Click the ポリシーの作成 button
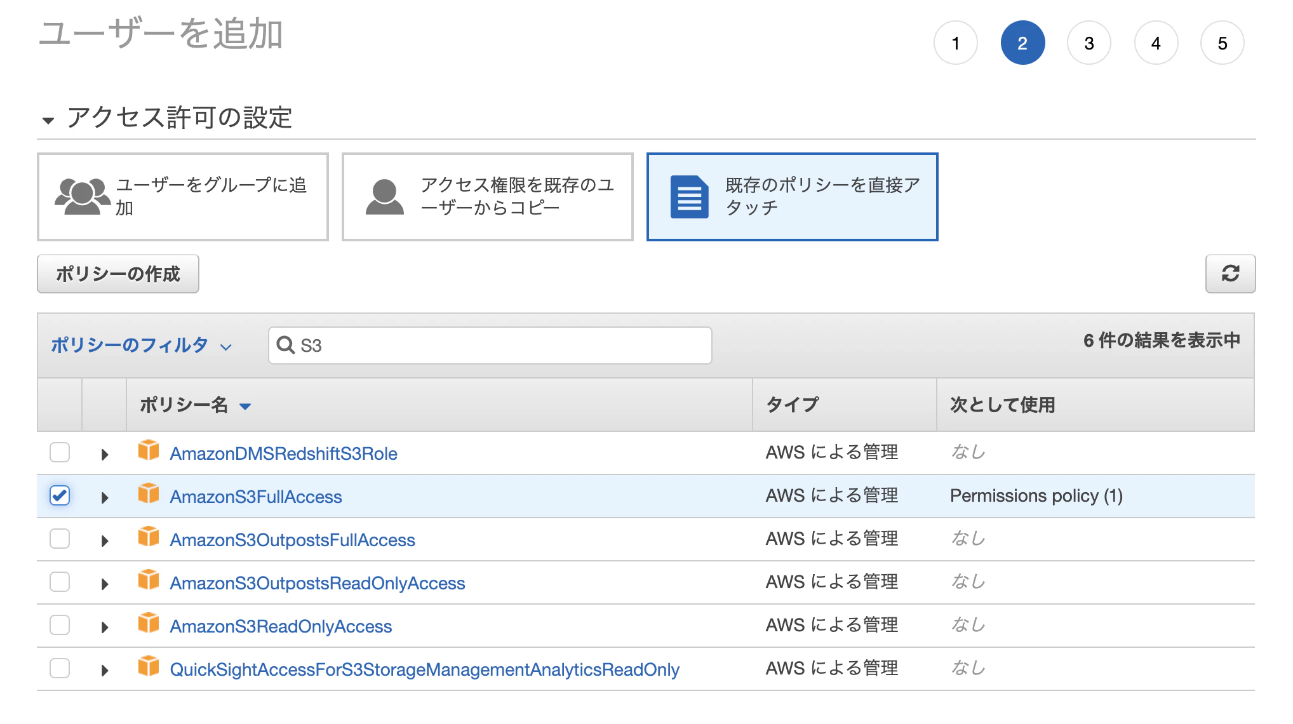Image resolution: width=1293 pixels, height=724 pixels. (118, 274)
